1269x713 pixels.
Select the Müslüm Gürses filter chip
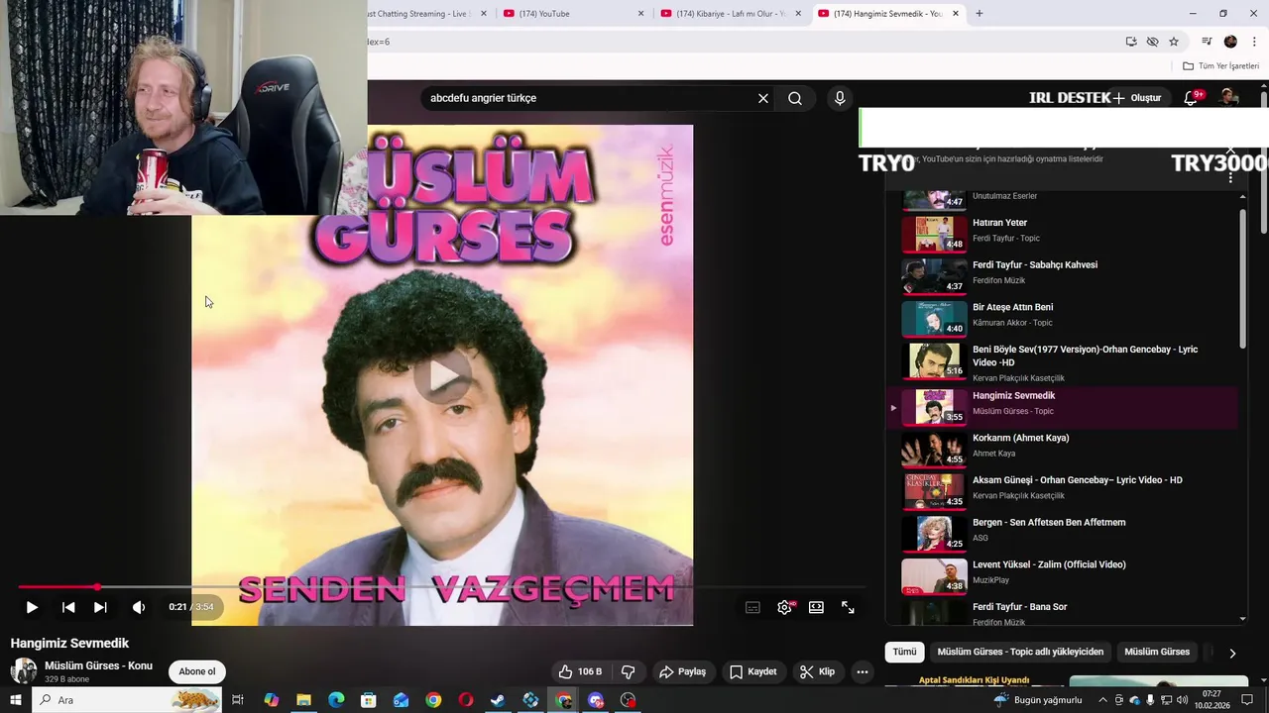tap(1156, 652)
